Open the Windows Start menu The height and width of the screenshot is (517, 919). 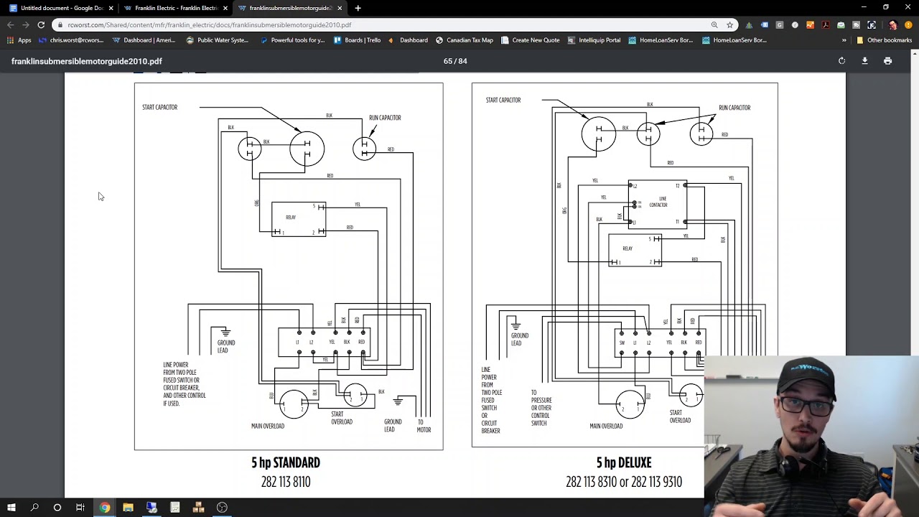click(x=11, y=508)
